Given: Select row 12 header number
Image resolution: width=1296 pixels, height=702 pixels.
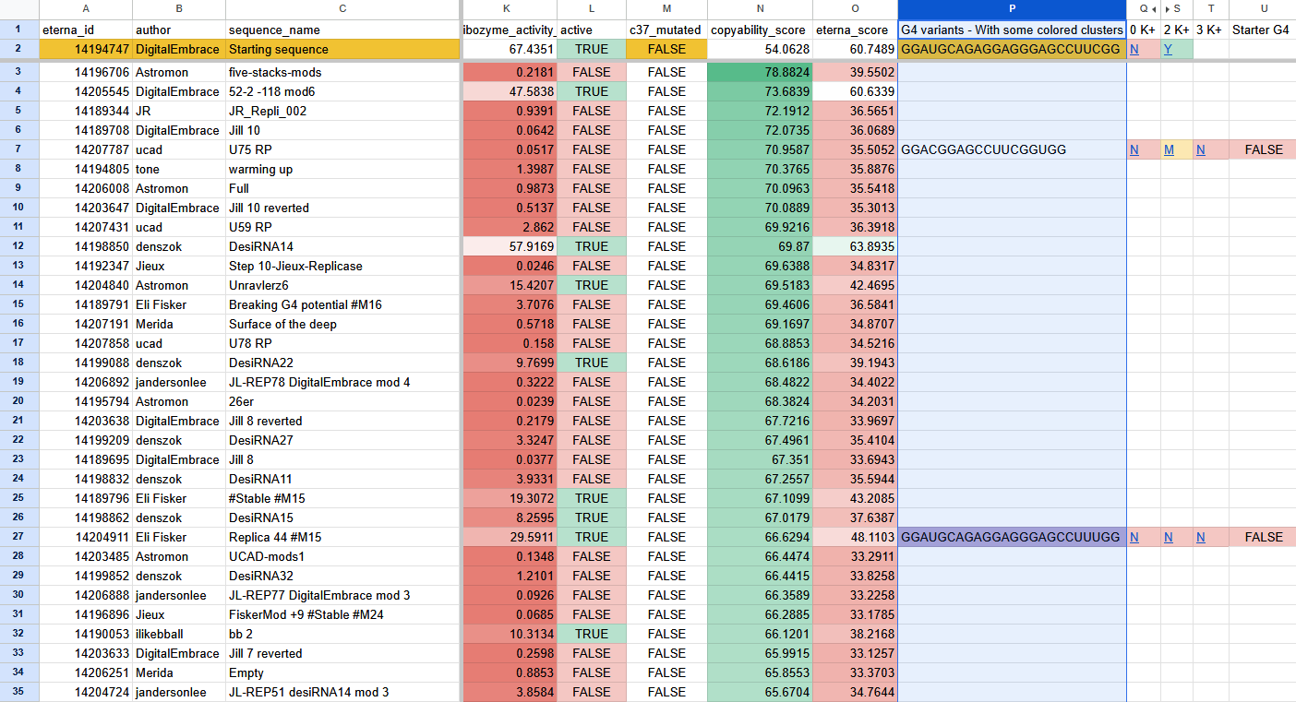Looking at the screenshot, I should tap(18, 246).
